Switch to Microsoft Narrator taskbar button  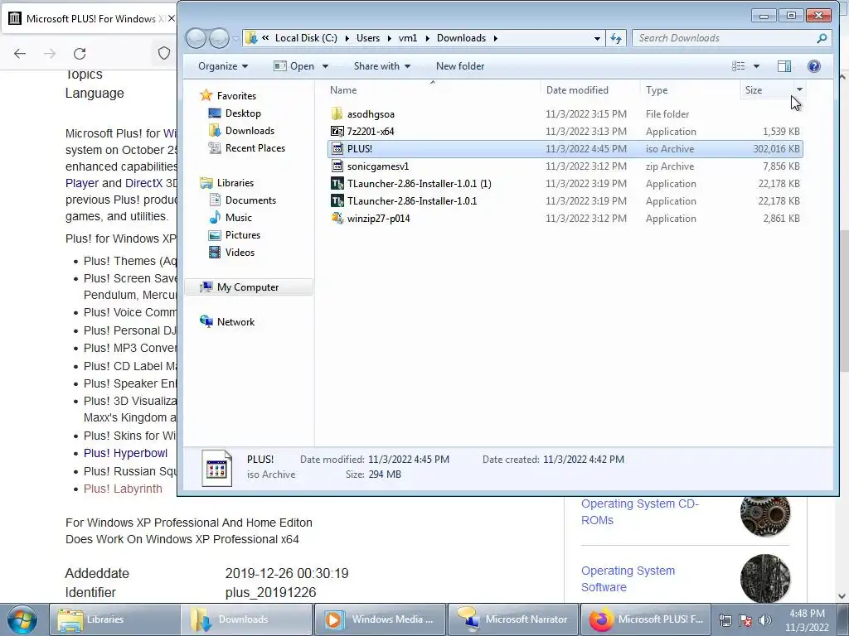[513, 619]
